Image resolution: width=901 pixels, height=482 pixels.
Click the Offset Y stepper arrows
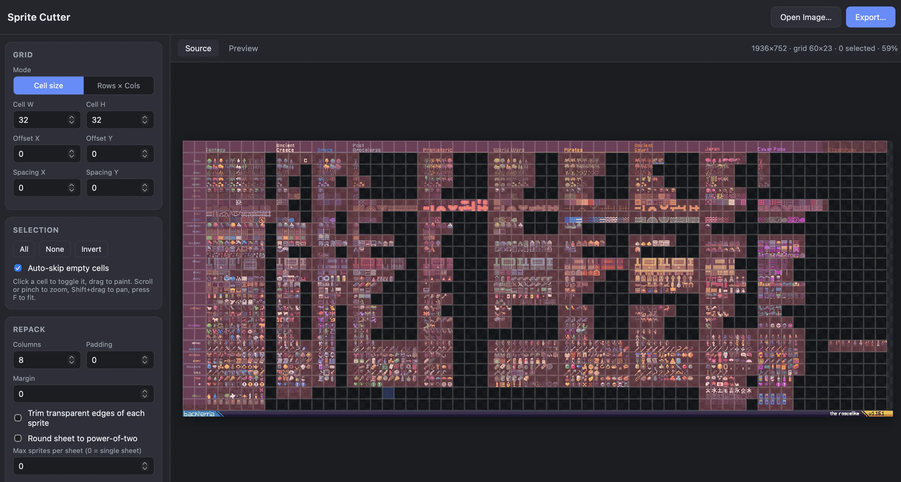pyautogui.click(x=145, y=154)
